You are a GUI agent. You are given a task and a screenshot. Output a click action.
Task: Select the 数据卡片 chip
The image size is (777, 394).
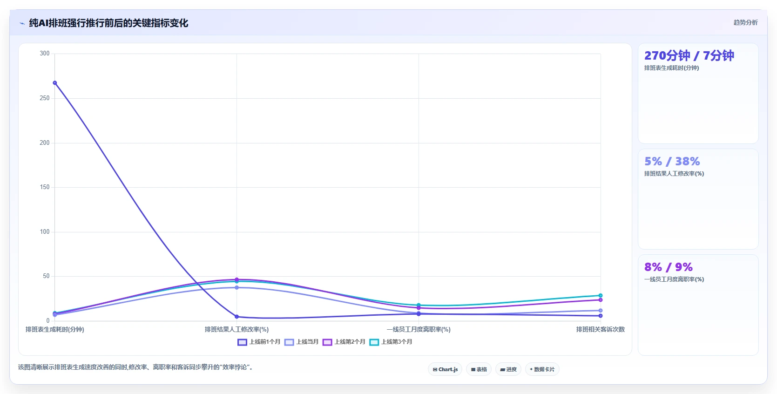coord(542,369)
